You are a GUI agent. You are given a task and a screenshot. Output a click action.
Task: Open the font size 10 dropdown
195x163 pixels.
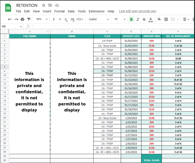120,19
